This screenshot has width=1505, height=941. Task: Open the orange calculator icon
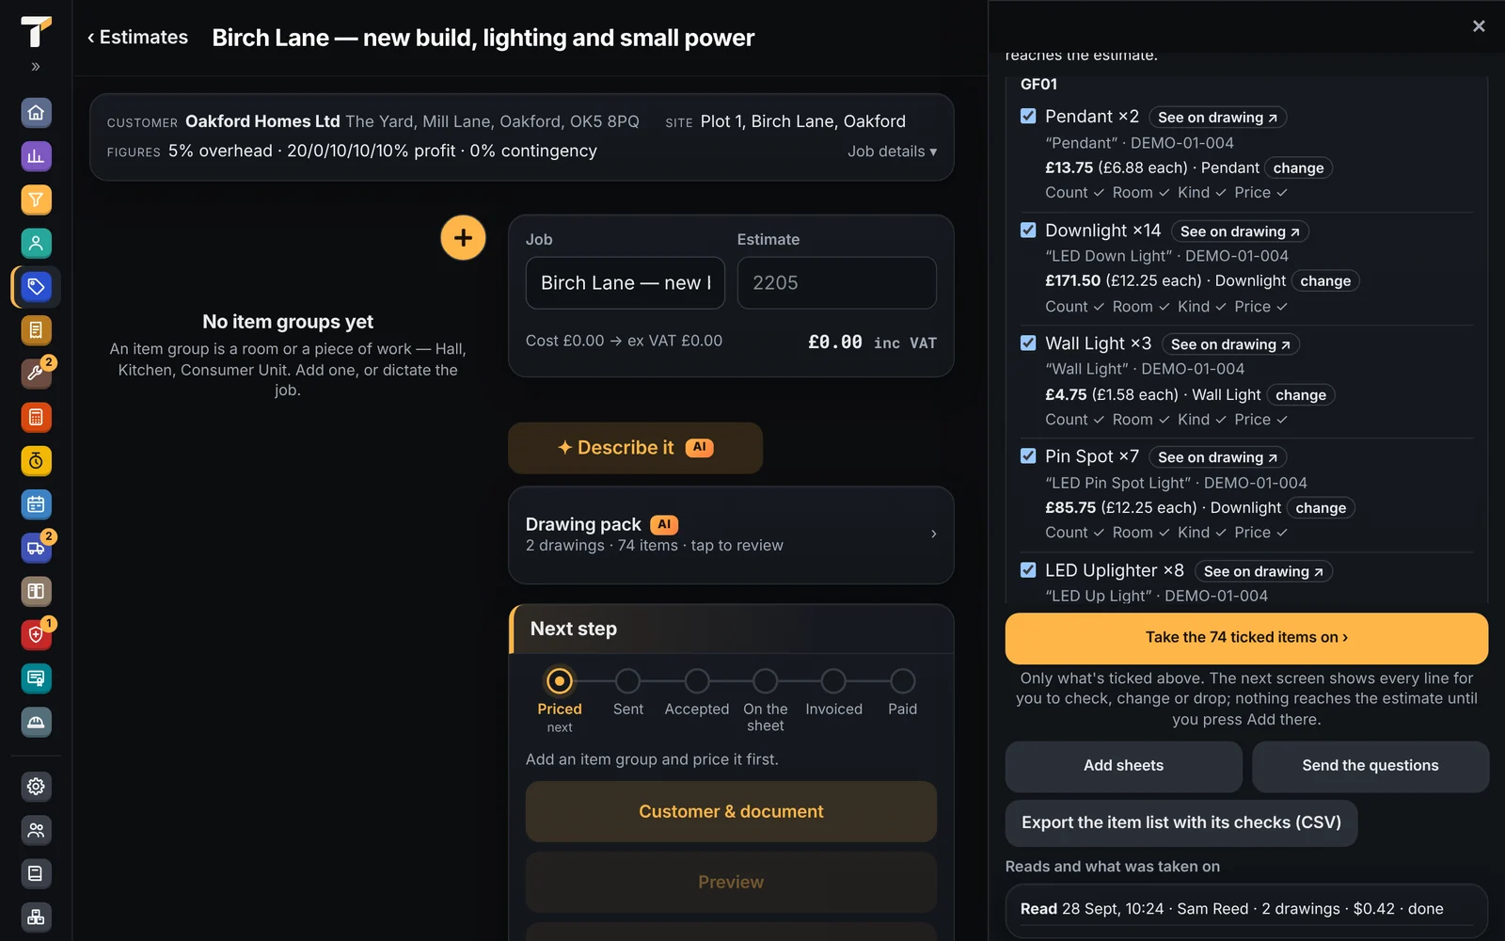point(36,417)
